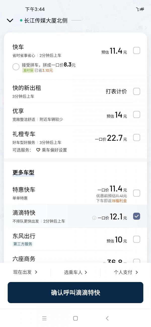Open the 个人支付 payment method selector
This screenshot has height=327, width=151.
pyautogui.click(x=126, y=272)
